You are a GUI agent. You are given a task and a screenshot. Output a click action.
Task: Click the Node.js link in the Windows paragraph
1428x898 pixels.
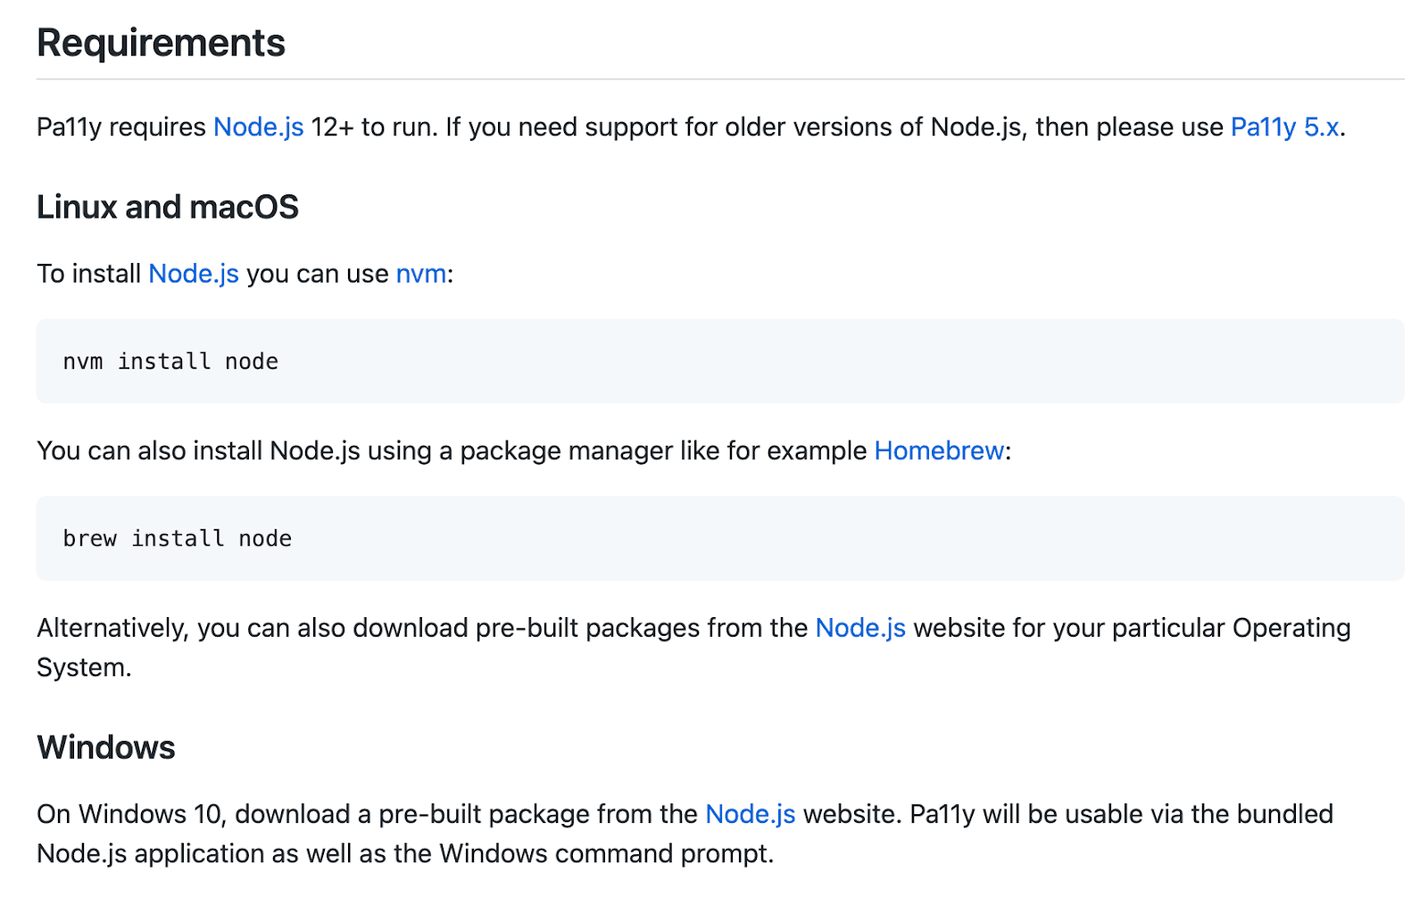coord(750,814)
